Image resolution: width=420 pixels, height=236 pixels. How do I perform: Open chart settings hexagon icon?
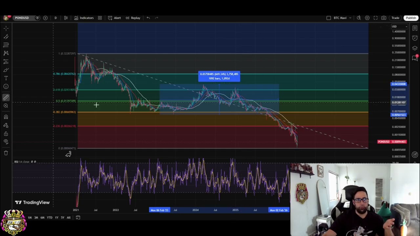[x=367, y=18]
